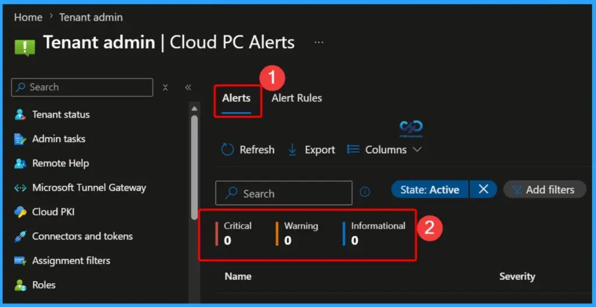Image resolution: width=596 pixels, height=307 pixels.
Task: Remove the State: Active filter
Action: (483, 189)
